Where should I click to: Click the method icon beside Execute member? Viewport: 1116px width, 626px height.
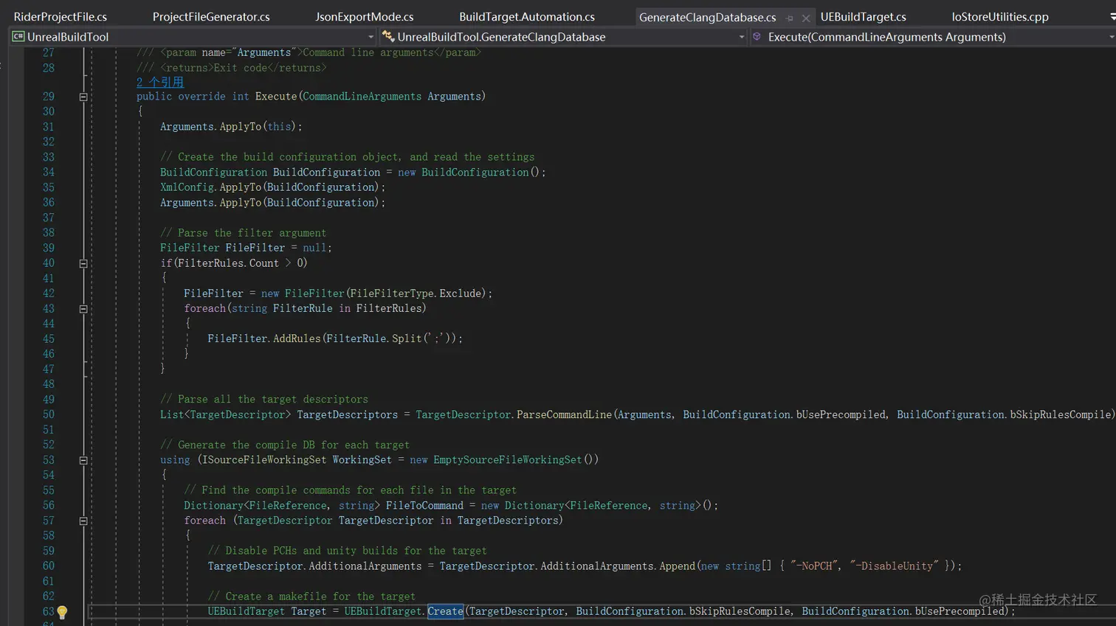click(757, 37)
